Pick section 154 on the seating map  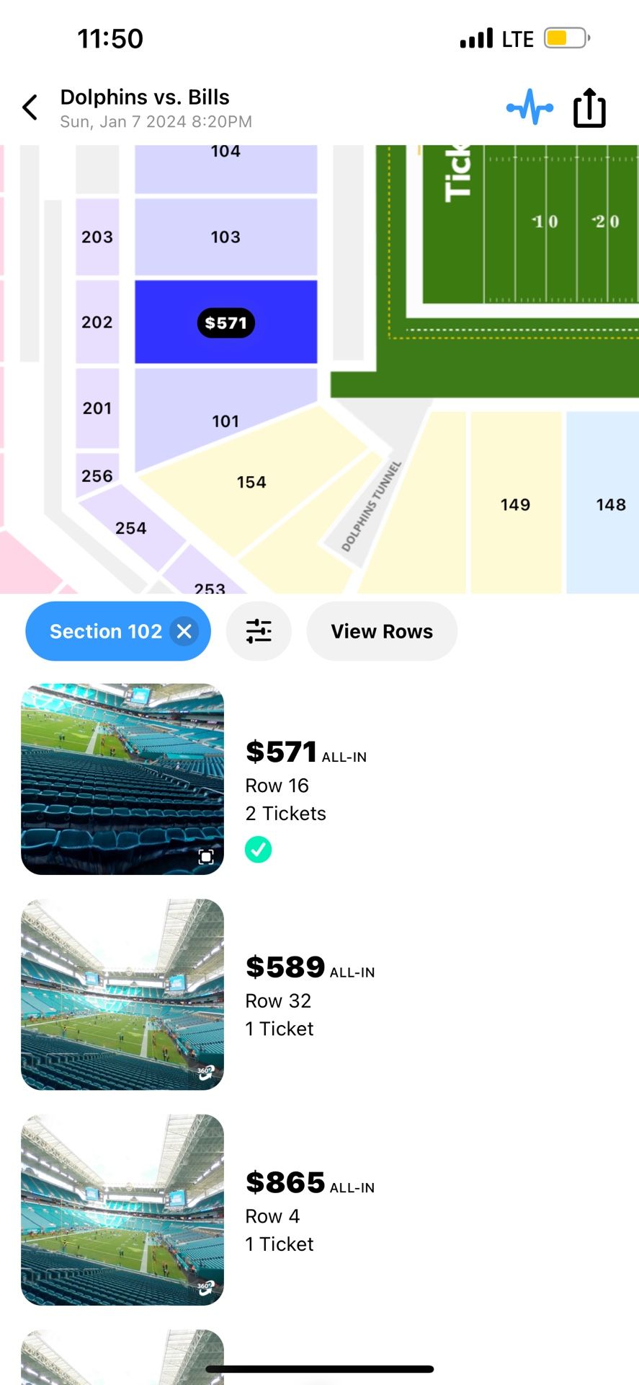pyautogui.click(x=251, y=482)
